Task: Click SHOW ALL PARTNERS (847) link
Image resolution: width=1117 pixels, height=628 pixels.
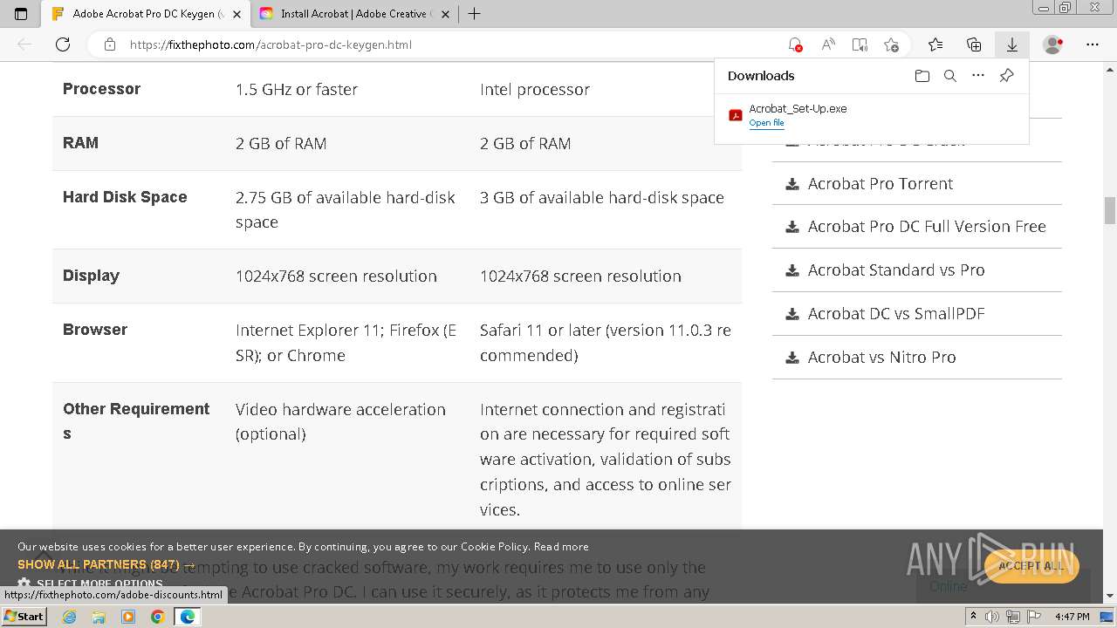Action: click(x=106, y=564)
